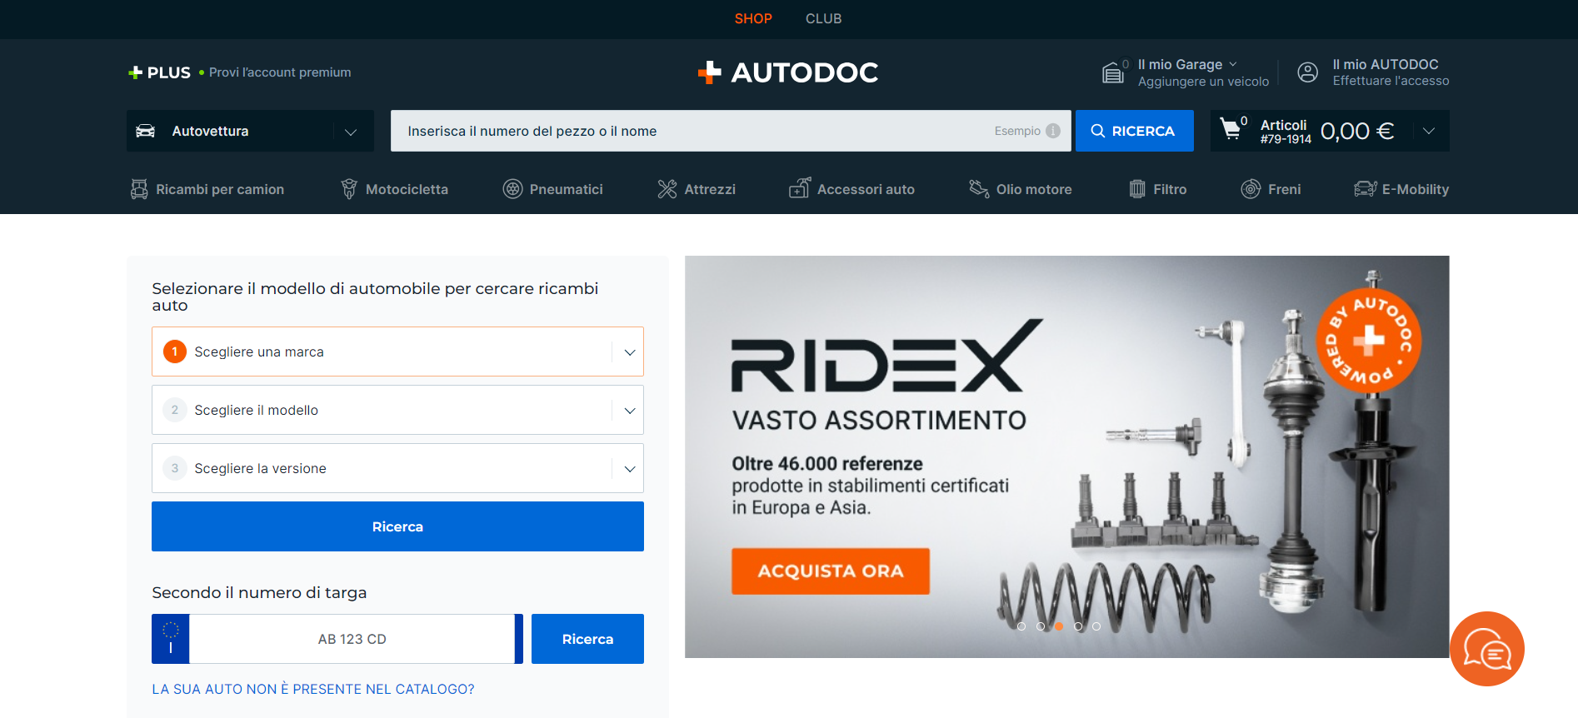The width and height of the screenshot is (1578, 718).
Task: Click the AUTODOC logo
Action: click(788, 72)
